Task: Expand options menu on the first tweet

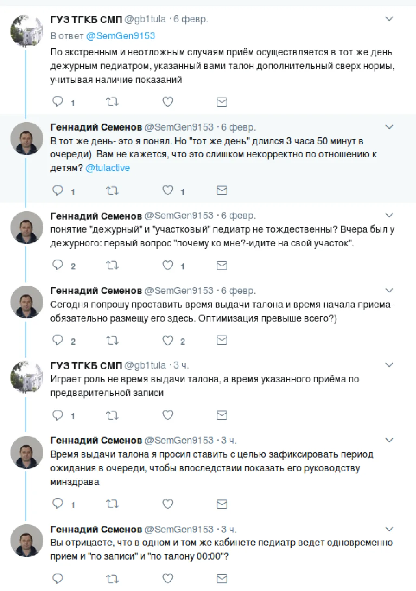Action: pos(389,19)
